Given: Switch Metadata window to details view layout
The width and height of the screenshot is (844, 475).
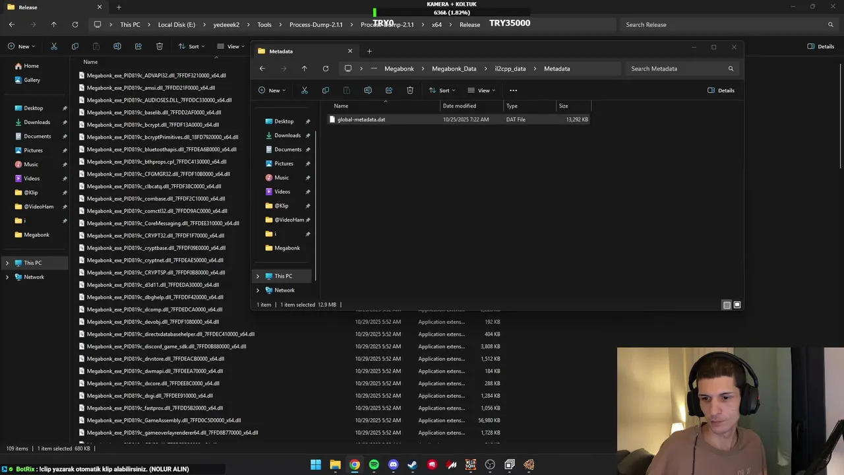Looking at the screenshot, I should click(727, 305).
